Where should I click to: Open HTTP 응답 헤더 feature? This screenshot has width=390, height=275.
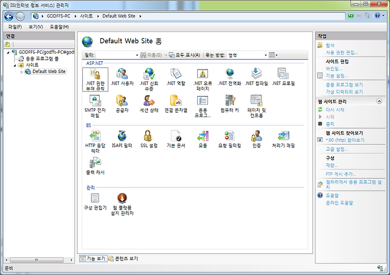[x=95, y=141]
